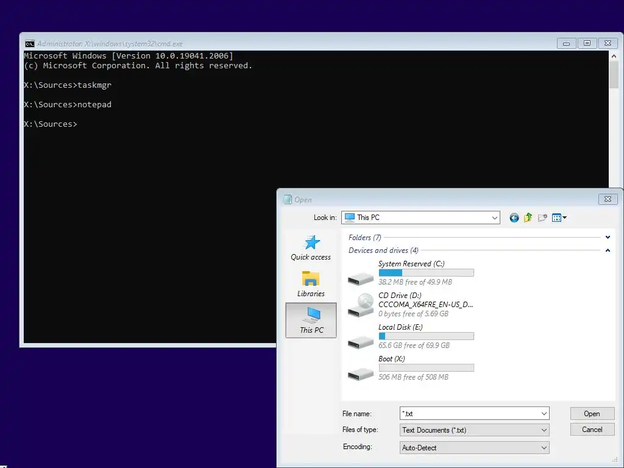
Task: Maximize the cmd.exe window
Action: pos(587,43)
